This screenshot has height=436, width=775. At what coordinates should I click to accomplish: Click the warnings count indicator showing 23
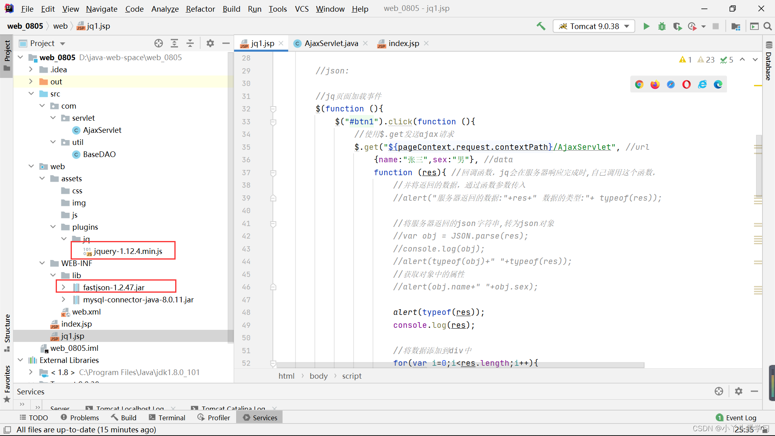coord(706,60)
